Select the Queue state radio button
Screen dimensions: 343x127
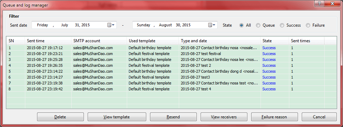[x=258, y=25]
